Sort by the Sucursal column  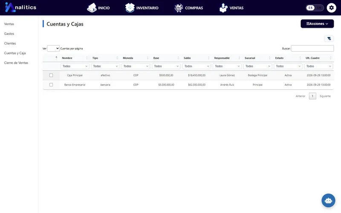(257, 58)
